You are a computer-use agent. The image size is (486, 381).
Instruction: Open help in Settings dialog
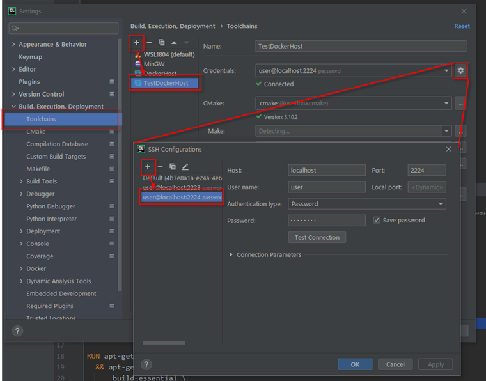coord(17,331)
